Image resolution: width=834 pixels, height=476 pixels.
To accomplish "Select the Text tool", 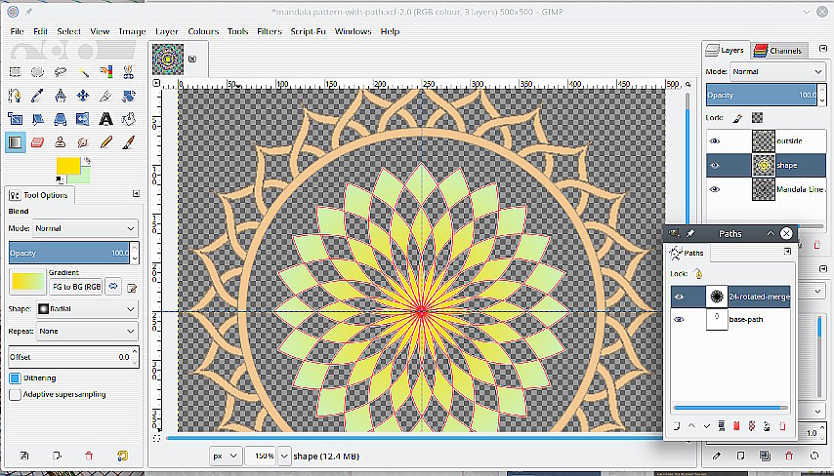I will 105,119.
